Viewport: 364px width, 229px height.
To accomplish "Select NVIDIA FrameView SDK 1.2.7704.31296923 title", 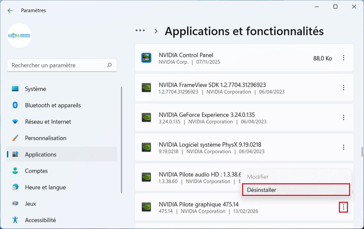I will tap(212, 85).
